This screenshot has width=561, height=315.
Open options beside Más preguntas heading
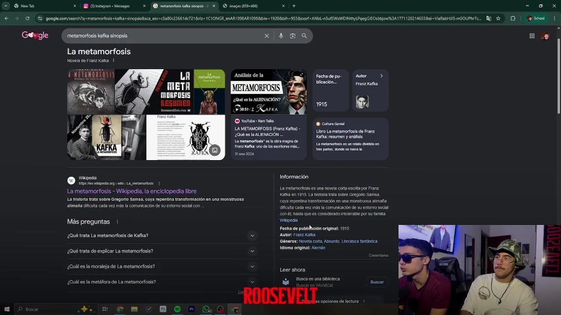click(117, 222)
